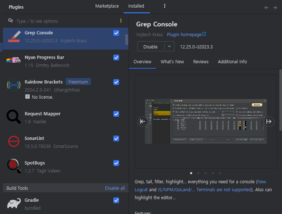Select the fifth carousel page dot
Image resolution: width=282 pixels, height=214 pixels.
coord(220,173)
